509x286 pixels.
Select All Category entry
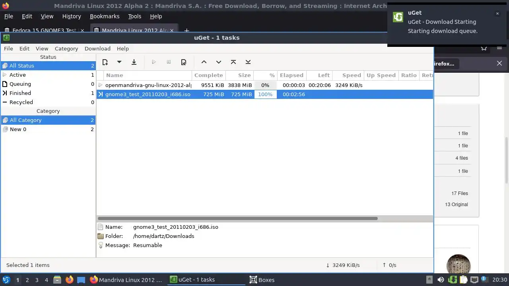point(48,120)
